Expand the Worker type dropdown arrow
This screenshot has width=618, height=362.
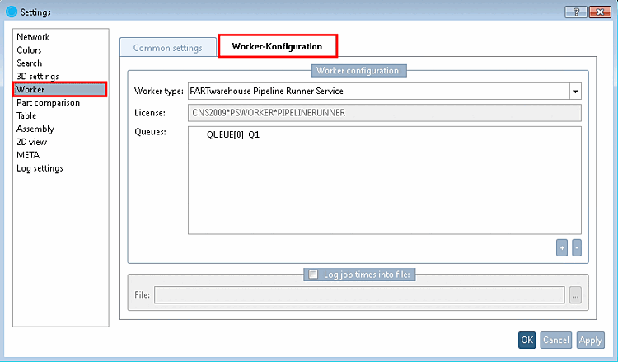click(x=575, y=91)
